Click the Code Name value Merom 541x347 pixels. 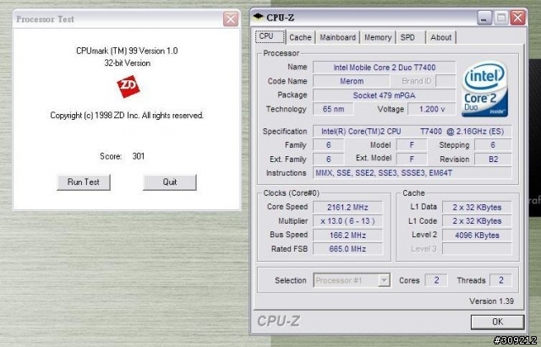pyautogui.click(x=352, y=81)
